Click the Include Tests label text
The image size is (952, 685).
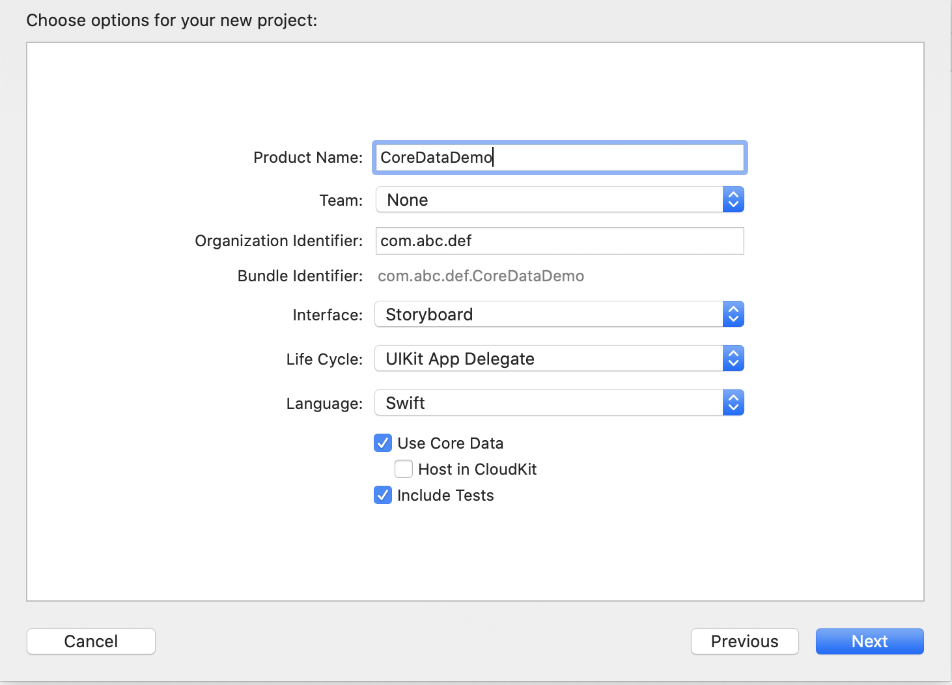click(x=445, y=496)
